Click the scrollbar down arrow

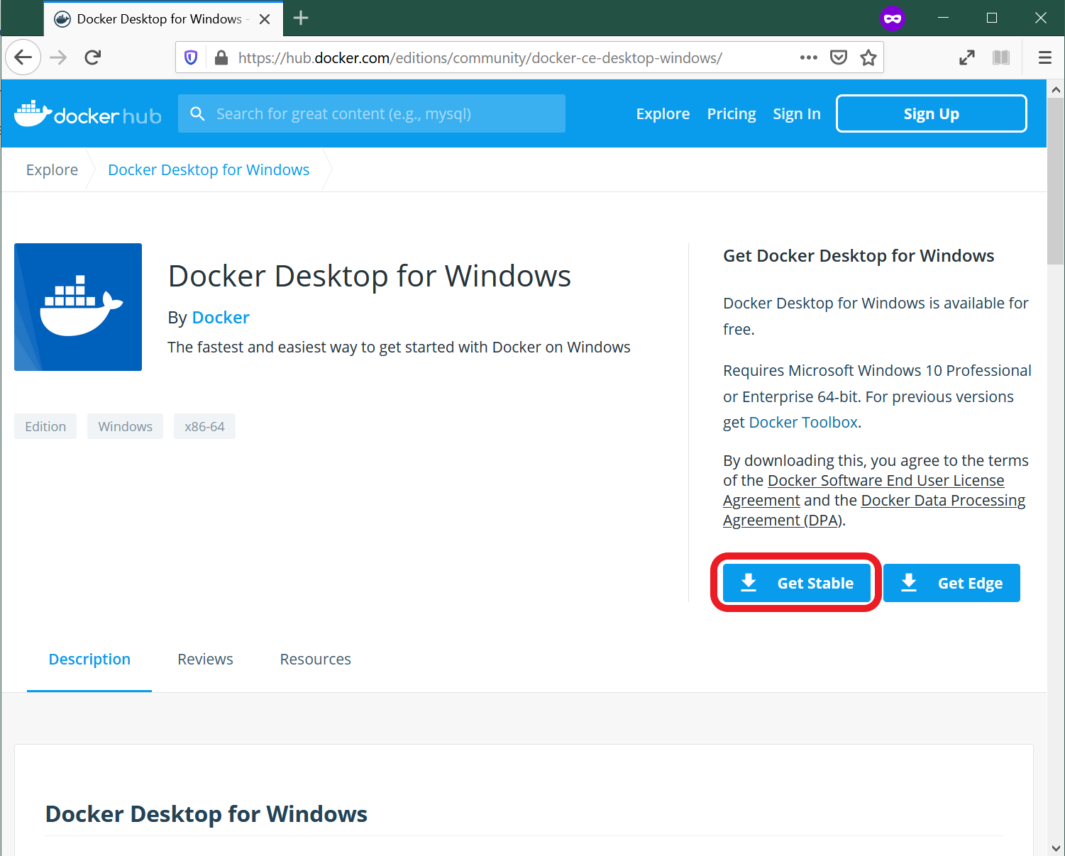(x=1056, y=847)
